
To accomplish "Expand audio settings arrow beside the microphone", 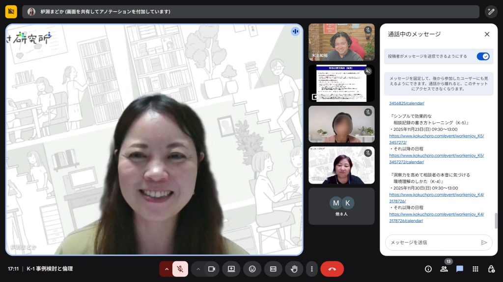I will point(167,269).
